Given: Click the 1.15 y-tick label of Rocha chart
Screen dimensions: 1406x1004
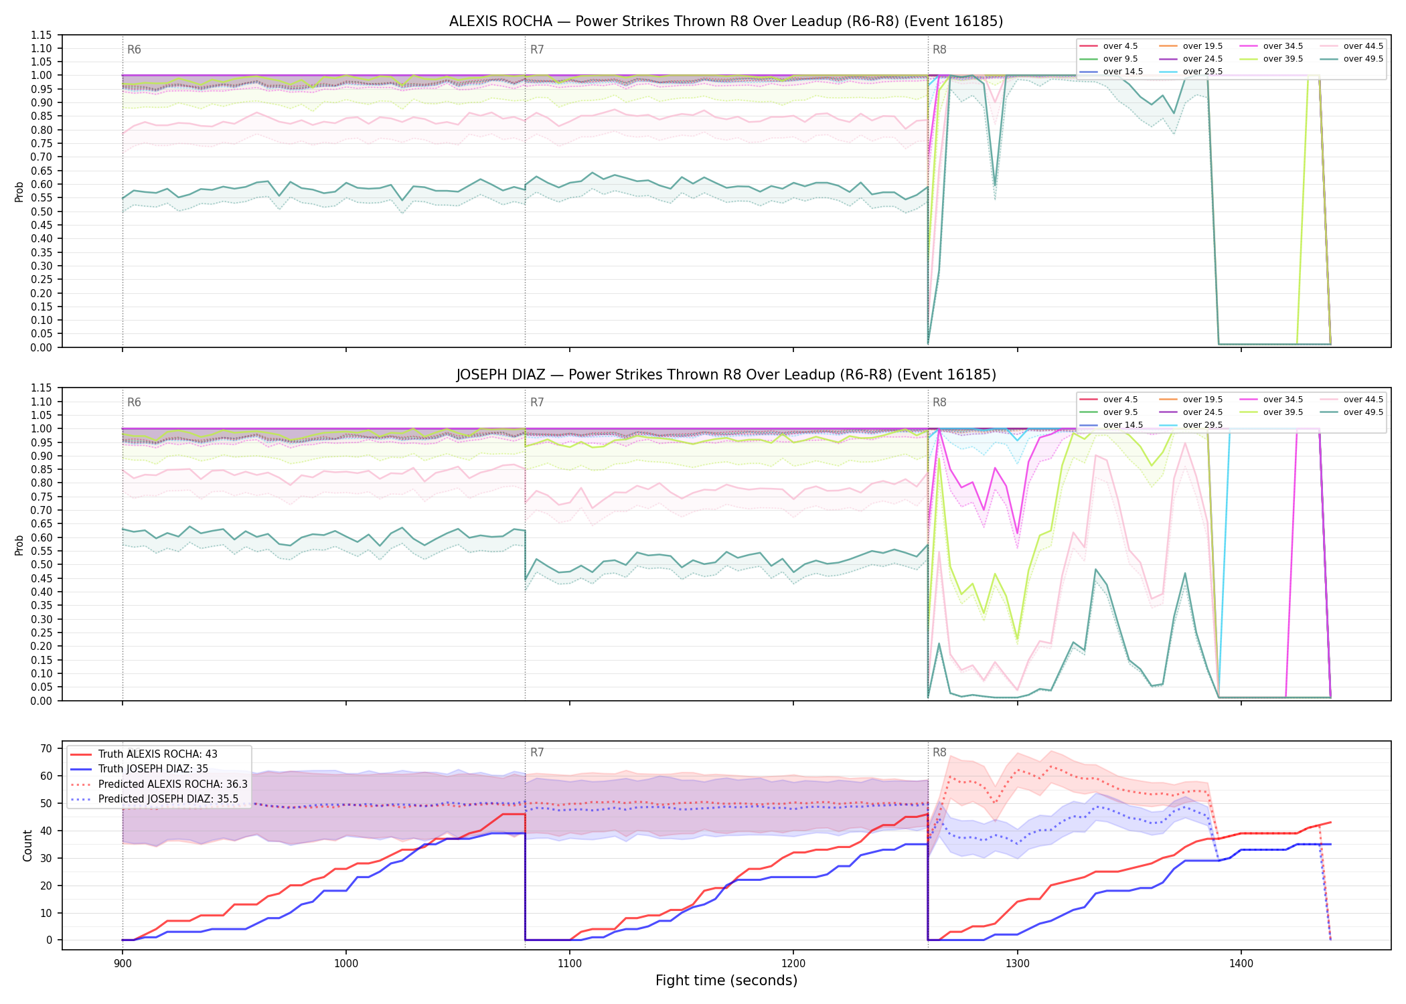Looking at the screenshot, I should tap(41, 35).
